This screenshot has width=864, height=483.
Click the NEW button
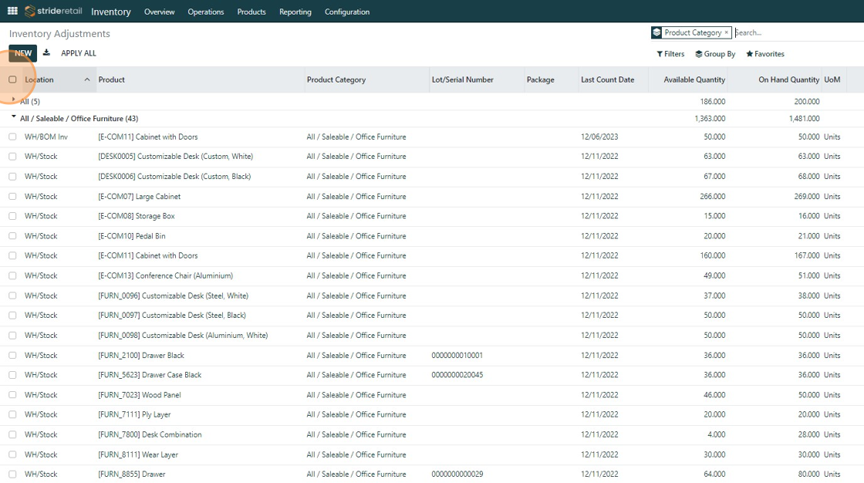tap(22, 53)
